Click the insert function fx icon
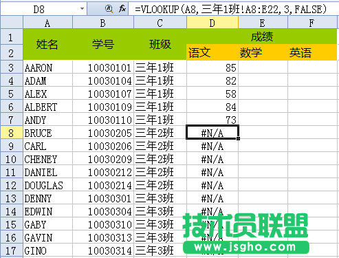Image resolution: width=339 pixels, height=258 pixels. pyautogui.click(x=122, y=9)
